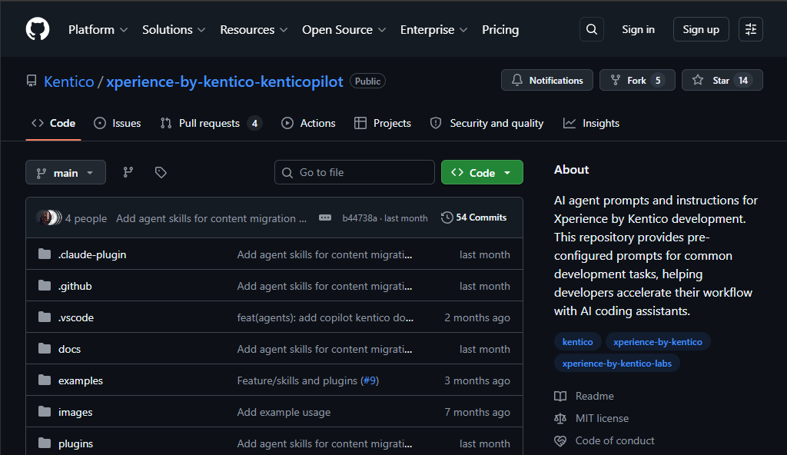The image size is (787, 455).
Task: Click the xperience-by-kentico topic tag
Action: tap(658, 341)
